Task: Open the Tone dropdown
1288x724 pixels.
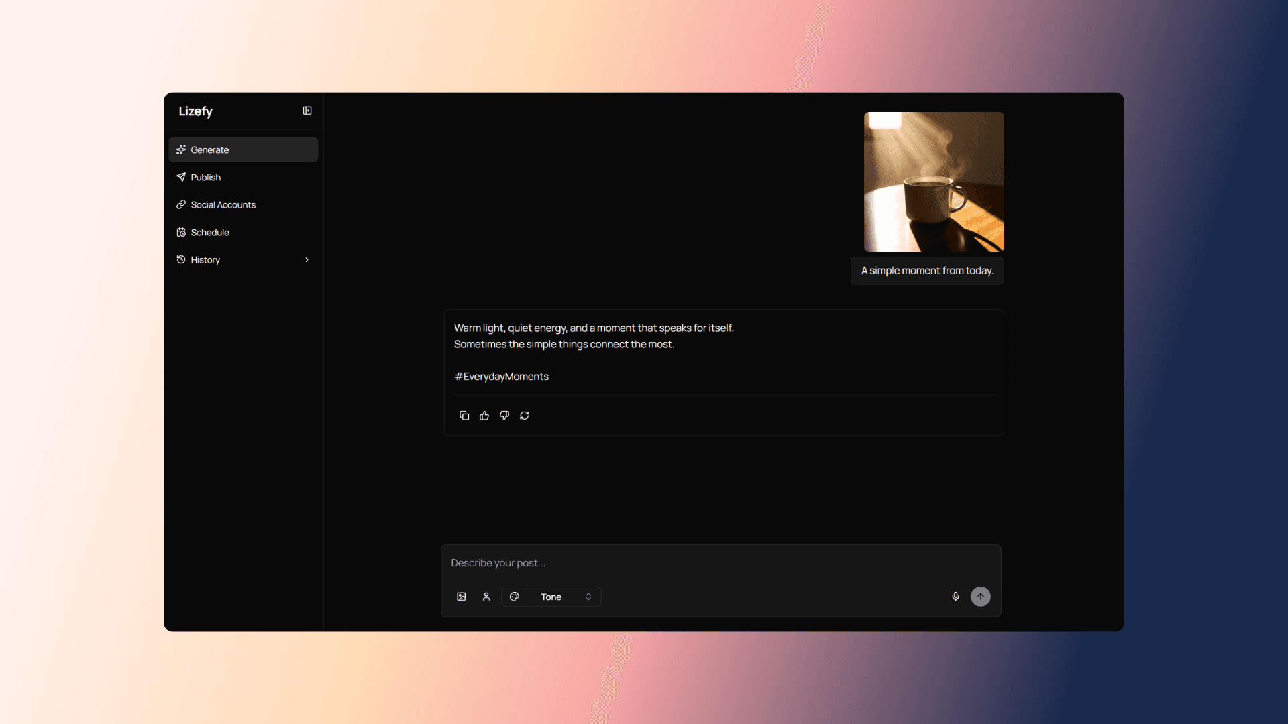Action: 551,597
